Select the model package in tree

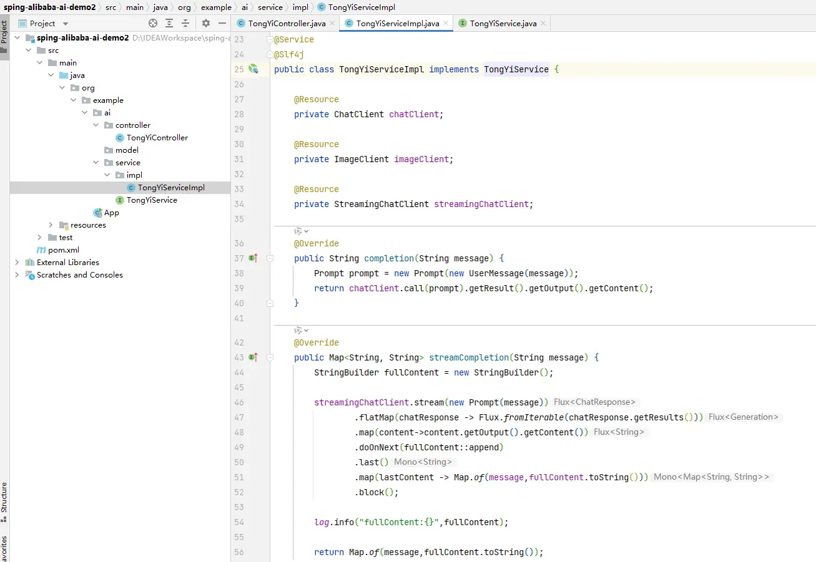coord(127,150)
